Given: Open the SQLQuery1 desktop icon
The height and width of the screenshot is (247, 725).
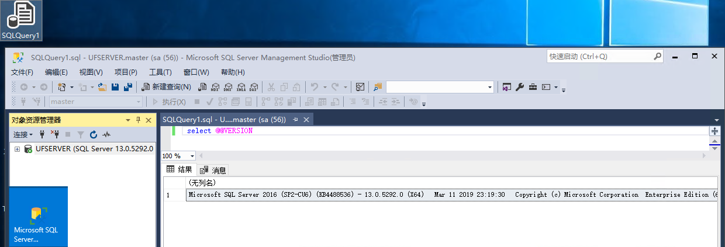Looking at the screenshot, I should point(21,20).
